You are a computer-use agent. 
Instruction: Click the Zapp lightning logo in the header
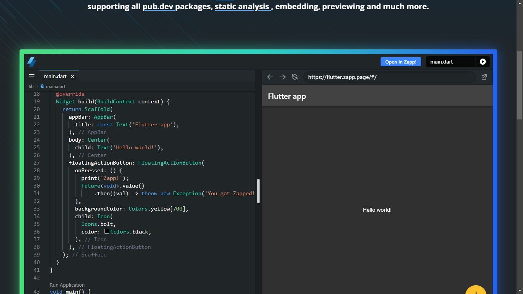point(32,62)
